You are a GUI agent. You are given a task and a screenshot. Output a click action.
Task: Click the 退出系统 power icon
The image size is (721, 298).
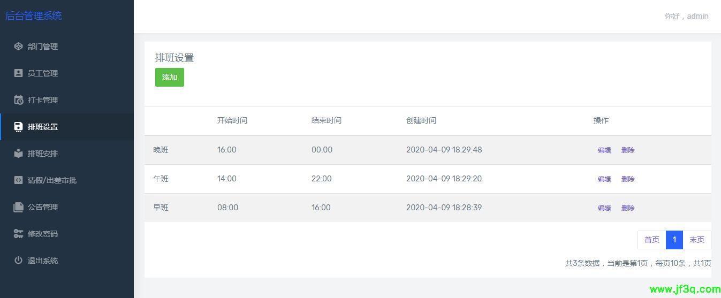coord(18,261)
